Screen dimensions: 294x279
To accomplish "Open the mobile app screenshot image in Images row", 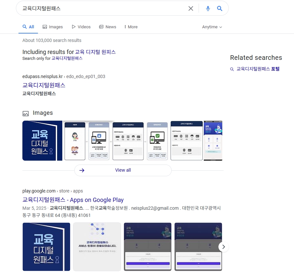I will [213, 140].
